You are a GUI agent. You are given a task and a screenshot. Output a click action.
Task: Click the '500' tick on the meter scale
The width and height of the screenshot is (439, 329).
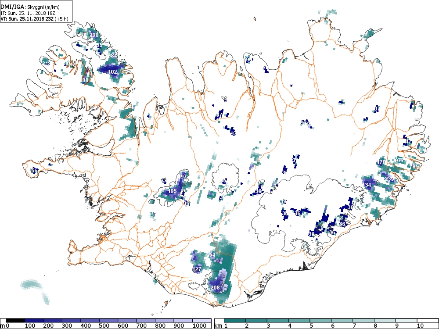click(104, 326)
